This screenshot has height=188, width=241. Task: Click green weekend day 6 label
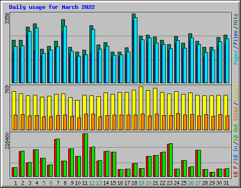pyautogui.click(x=51, y=183)
